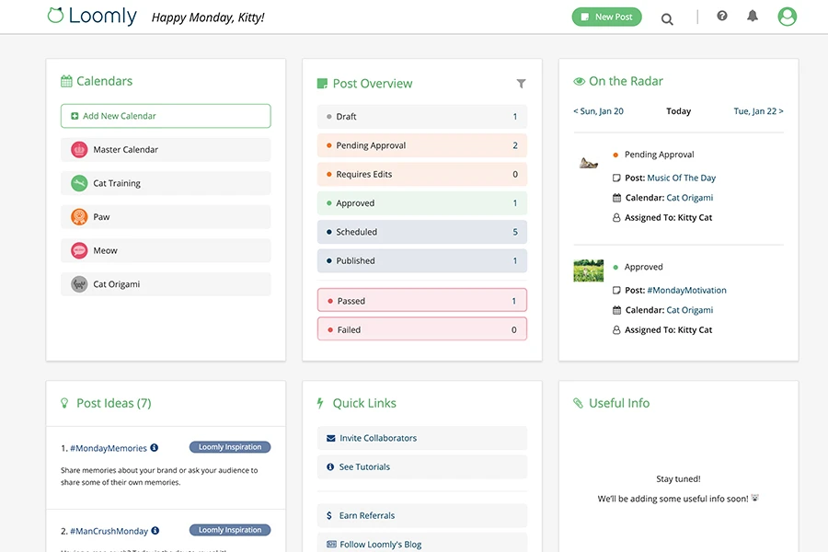828x552 pixels.
Task: Click the post icon beside Music Of The Day
Action: click(616, 178)
